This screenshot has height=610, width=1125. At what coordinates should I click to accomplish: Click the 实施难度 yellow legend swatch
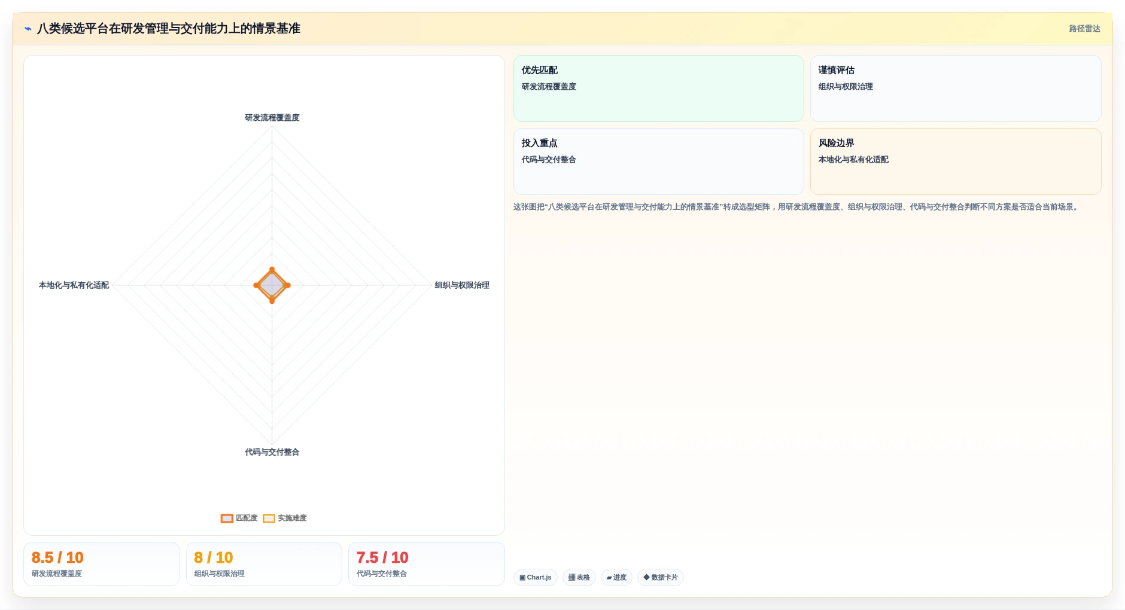[x=269, y=518]
